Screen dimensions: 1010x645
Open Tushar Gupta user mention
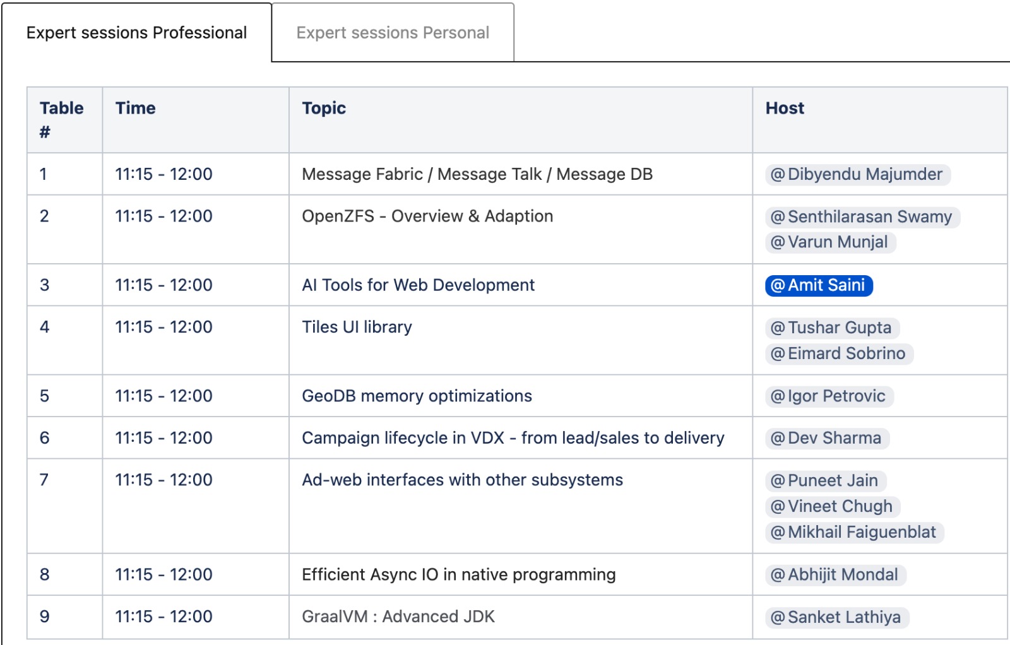(832, 328)
